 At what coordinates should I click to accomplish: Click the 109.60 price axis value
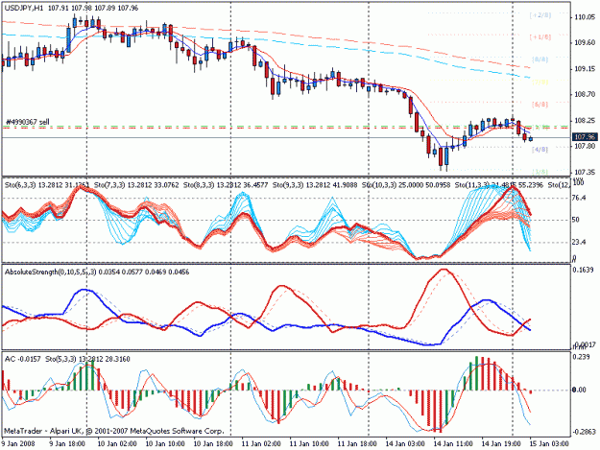pos(585,43)
